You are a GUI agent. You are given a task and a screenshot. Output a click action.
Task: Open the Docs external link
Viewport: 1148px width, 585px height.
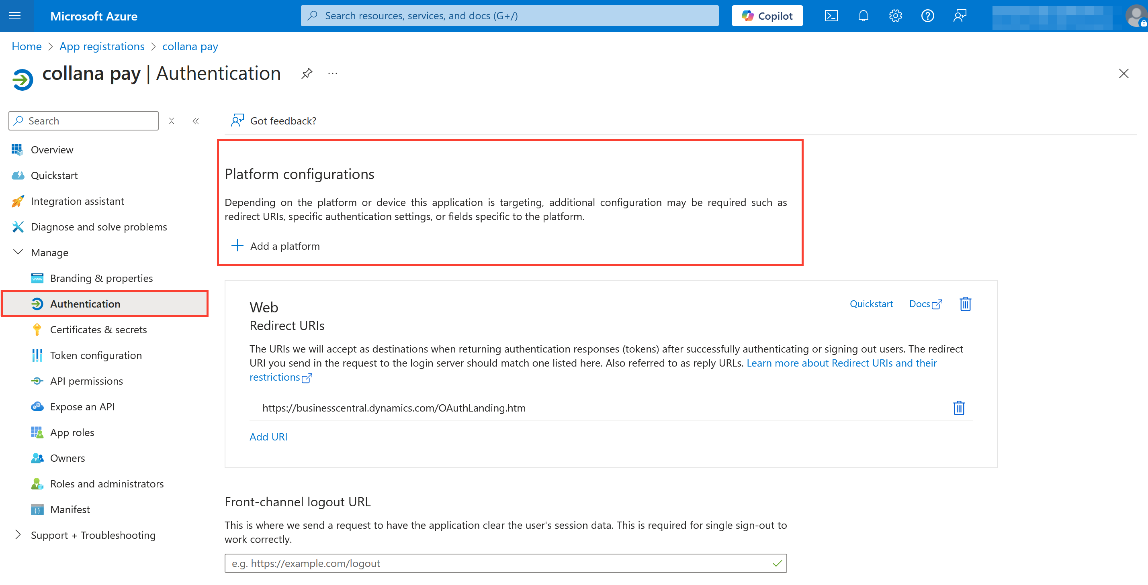pos(926,304)
